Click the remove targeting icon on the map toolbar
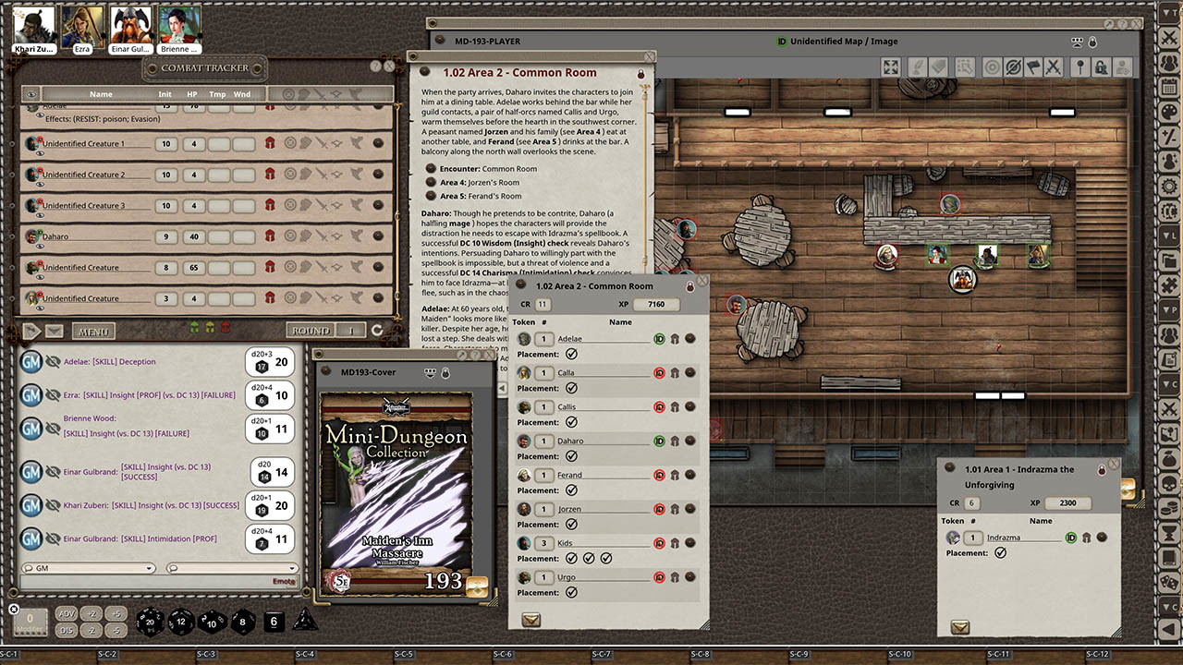1183x665 pixels. point(1014,66)
